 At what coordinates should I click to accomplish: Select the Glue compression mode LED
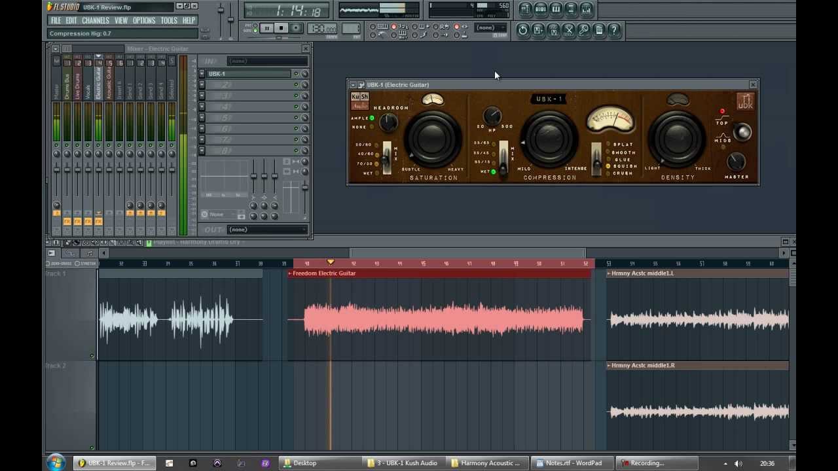point(608,160)
